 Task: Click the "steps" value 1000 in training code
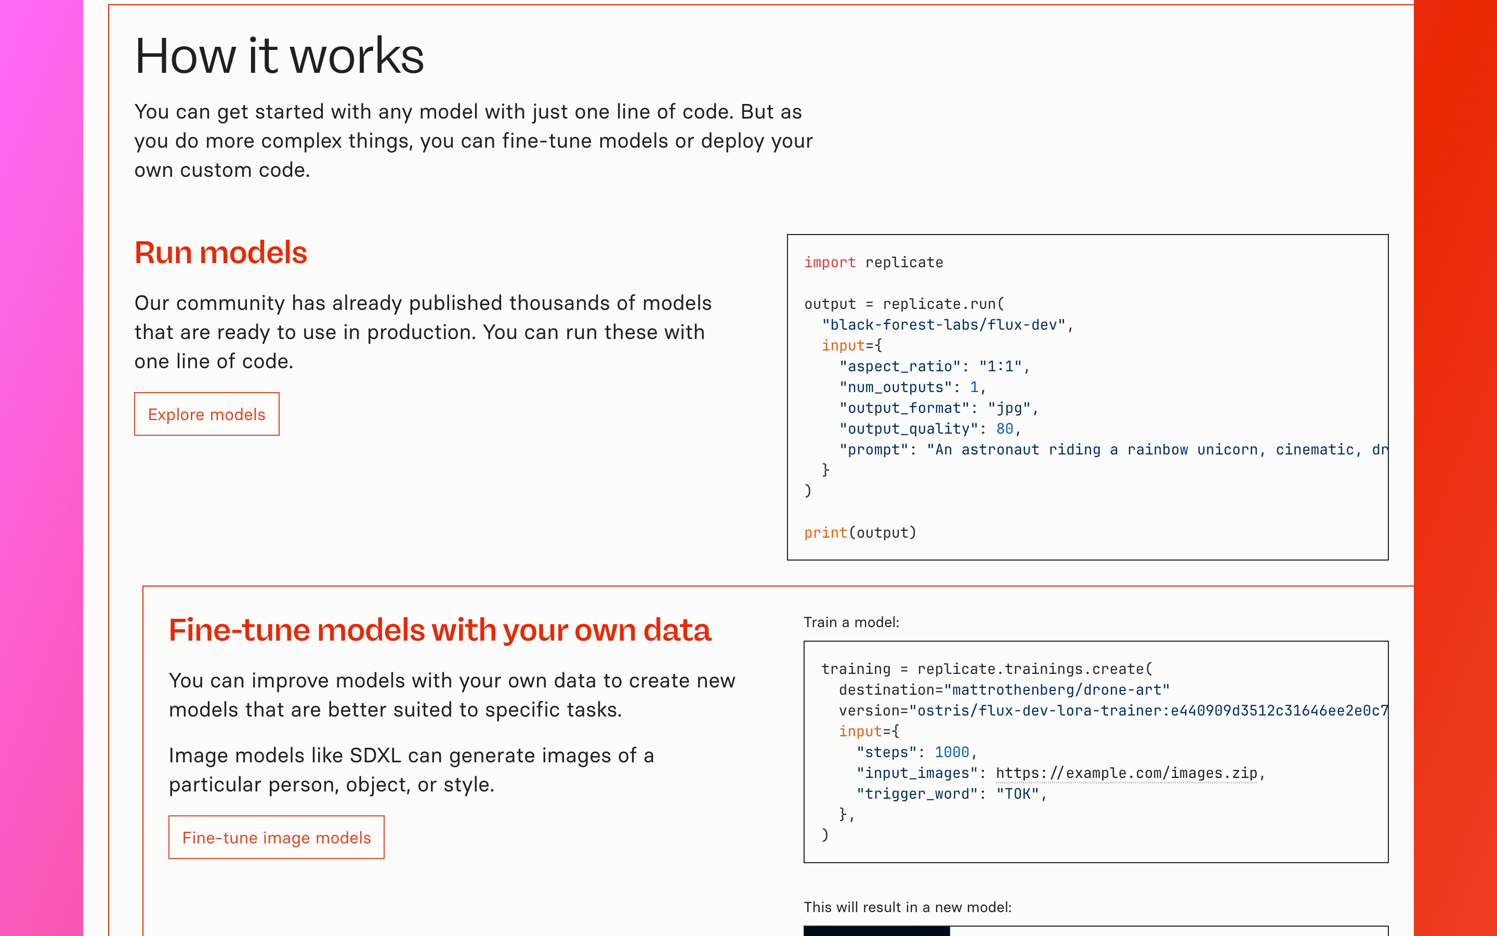point(951,752)
